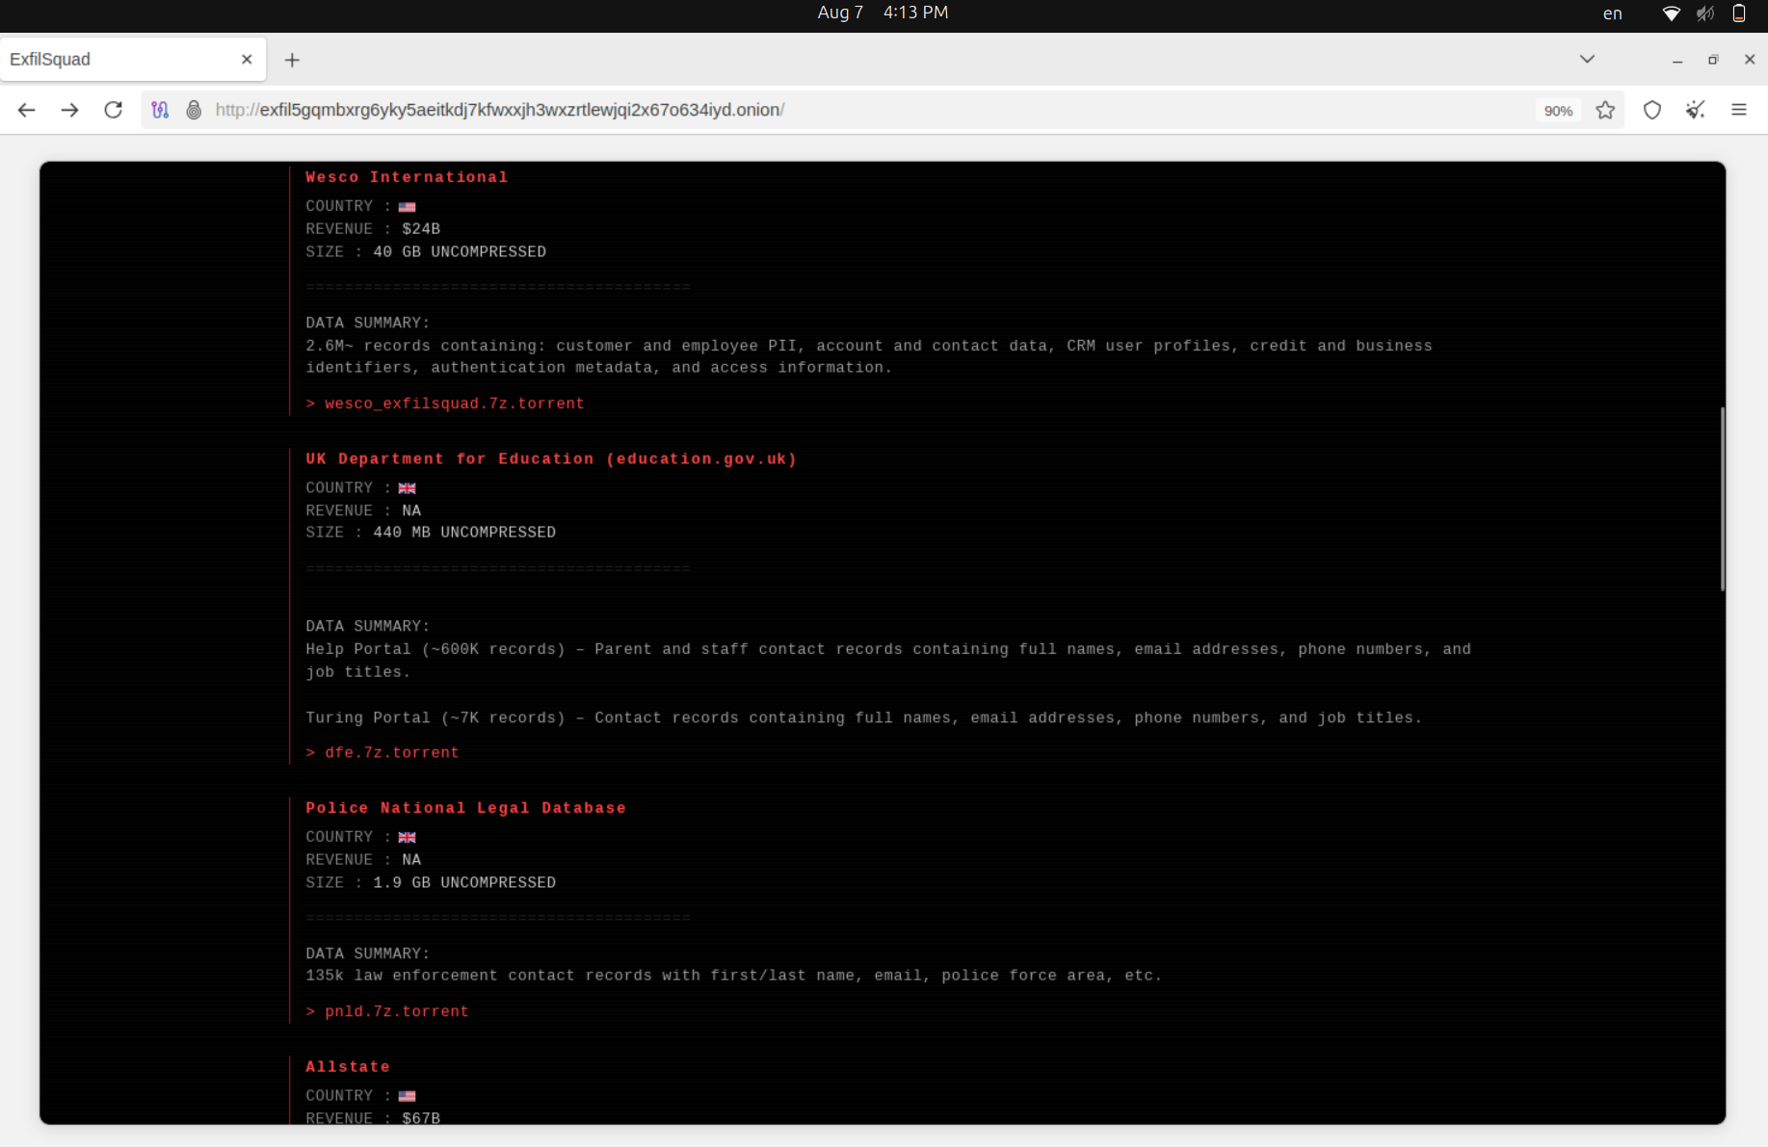Go back to the previous page

(x=27, y=110)
